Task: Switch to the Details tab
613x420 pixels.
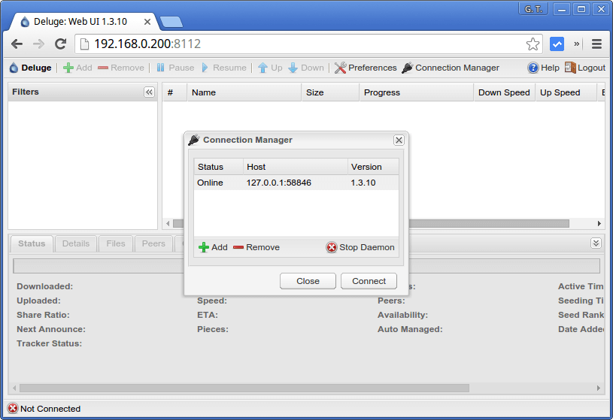Action: pyautogui.click(x=76, y=243)
